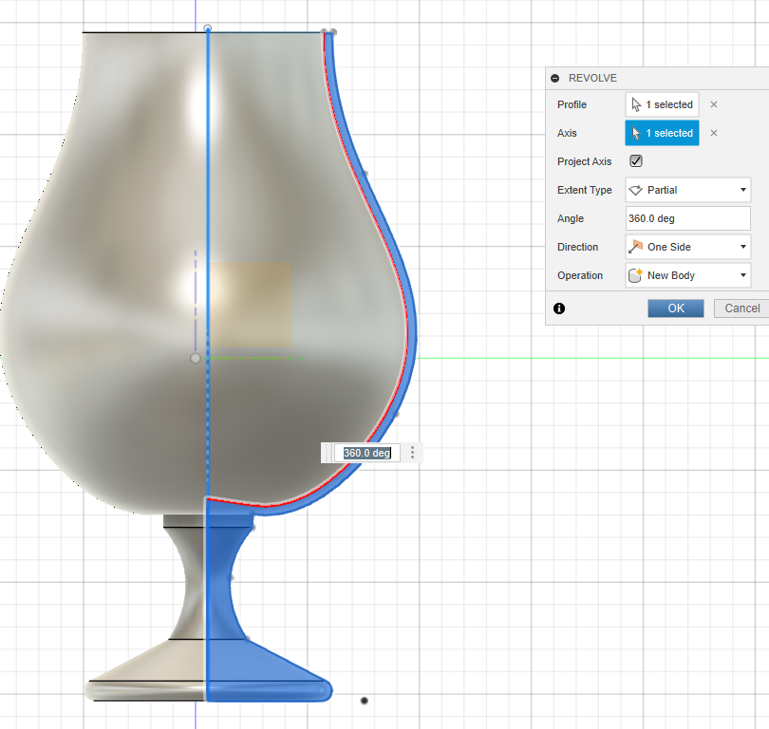This screenshot has height=729, width=769.
Task: Click the Profile selection cursor button
Action: [662, 104]
